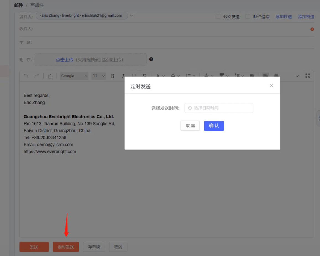Click the Rm 1613, Tianrun Building address line
This screenshot has height=256, width=320.
pyautogui.click(x=69, y=124)
